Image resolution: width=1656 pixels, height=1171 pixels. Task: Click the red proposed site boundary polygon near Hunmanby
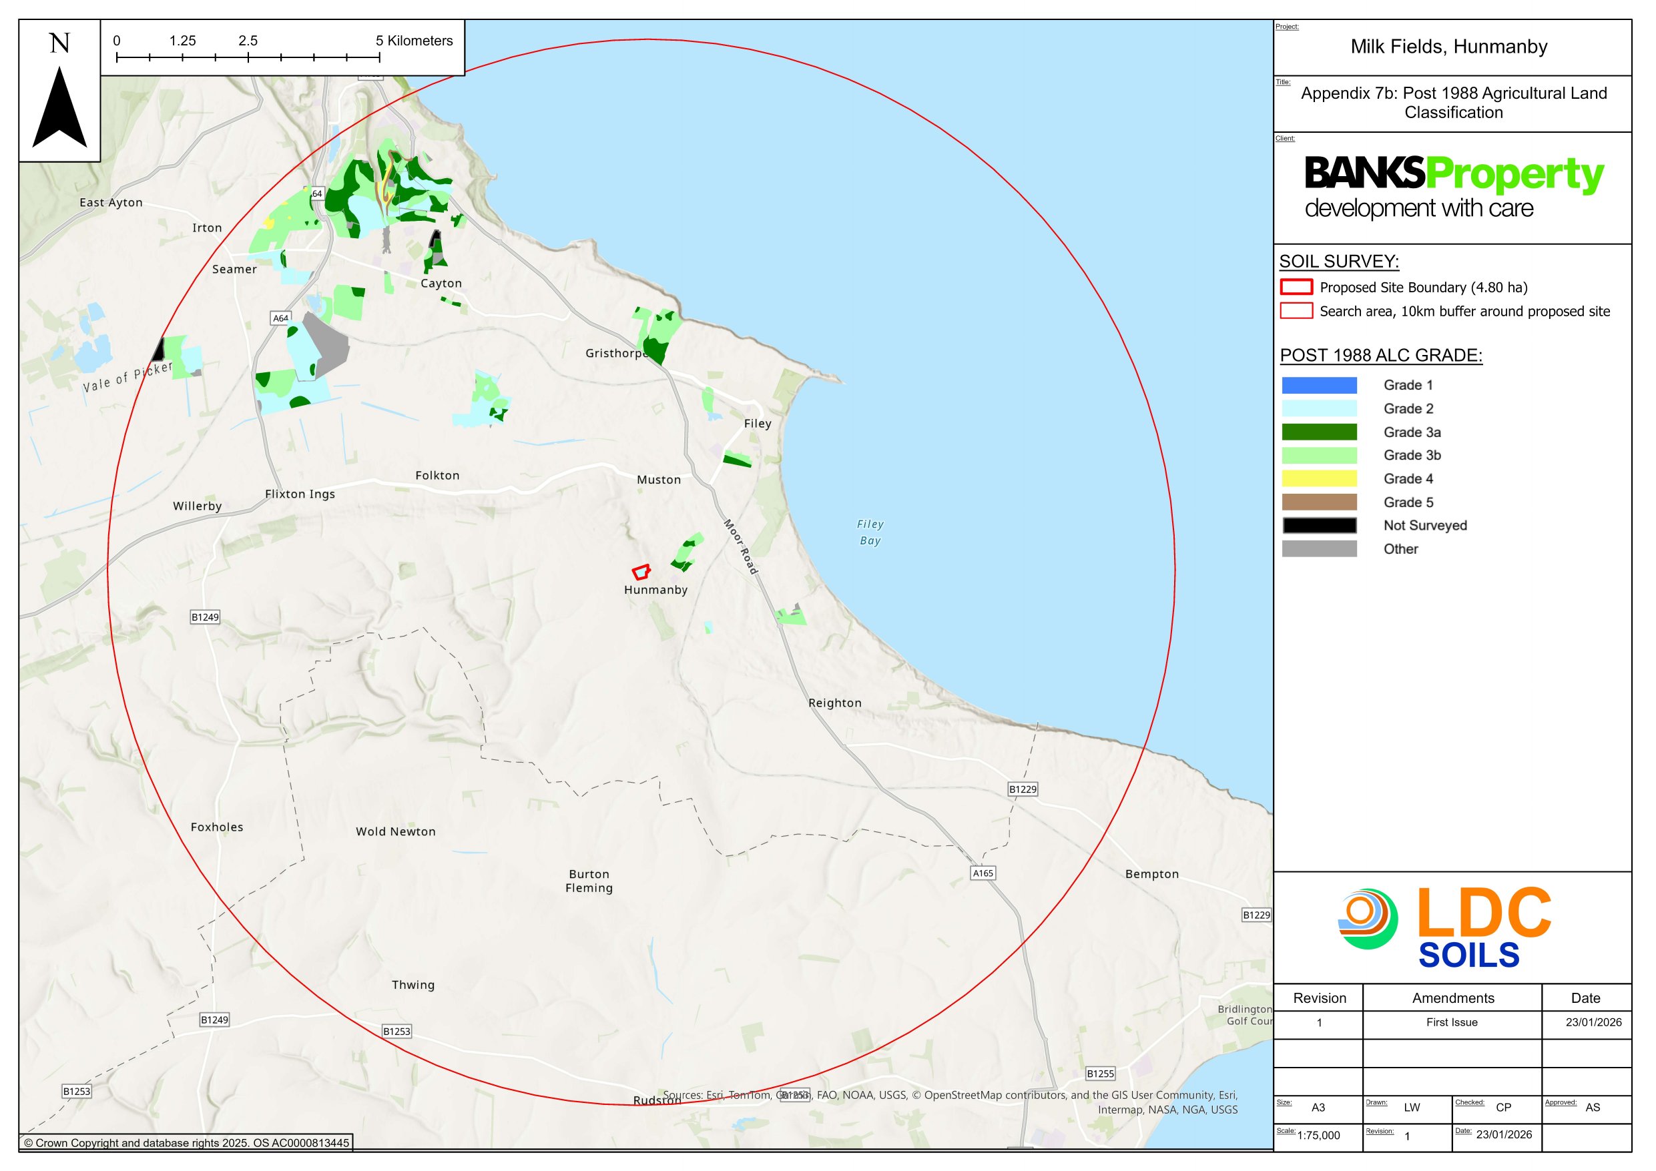(641, 572)
